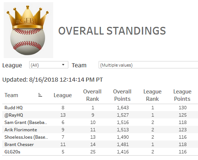The width and height of the screenshot is (198, 160).
Task: Click the Overall Points column header
Action: click(x=122, y=95)
